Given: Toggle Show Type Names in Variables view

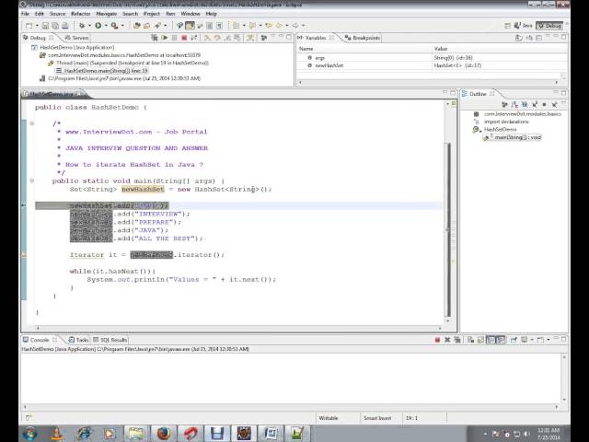Looking at the screenshot, I should click(x=519, y=38).
